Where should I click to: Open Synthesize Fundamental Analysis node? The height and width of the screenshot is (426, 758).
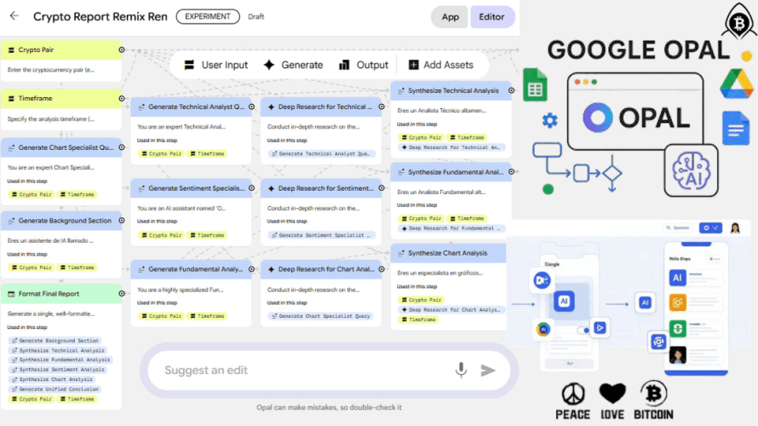[451, 172]
